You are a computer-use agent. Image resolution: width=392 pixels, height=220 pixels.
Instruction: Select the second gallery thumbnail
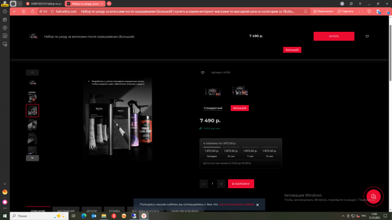32,97
